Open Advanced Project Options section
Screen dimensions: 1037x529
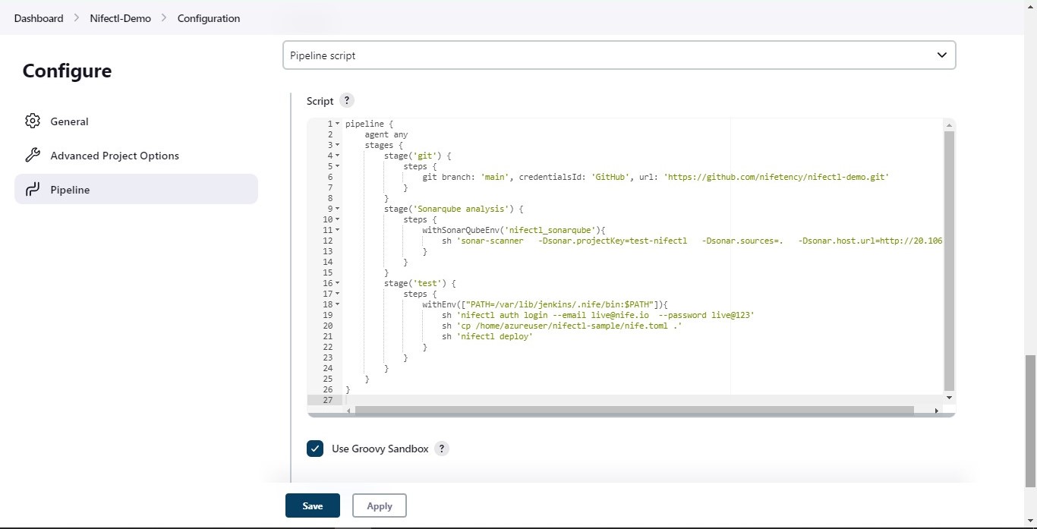(115, 155)
